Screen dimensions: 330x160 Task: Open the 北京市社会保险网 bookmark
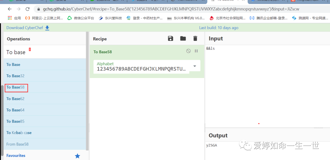click(x=228, y=18)
